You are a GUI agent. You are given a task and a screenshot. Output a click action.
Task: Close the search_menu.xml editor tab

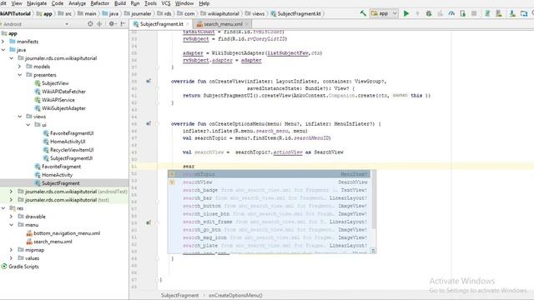(247, 24)
